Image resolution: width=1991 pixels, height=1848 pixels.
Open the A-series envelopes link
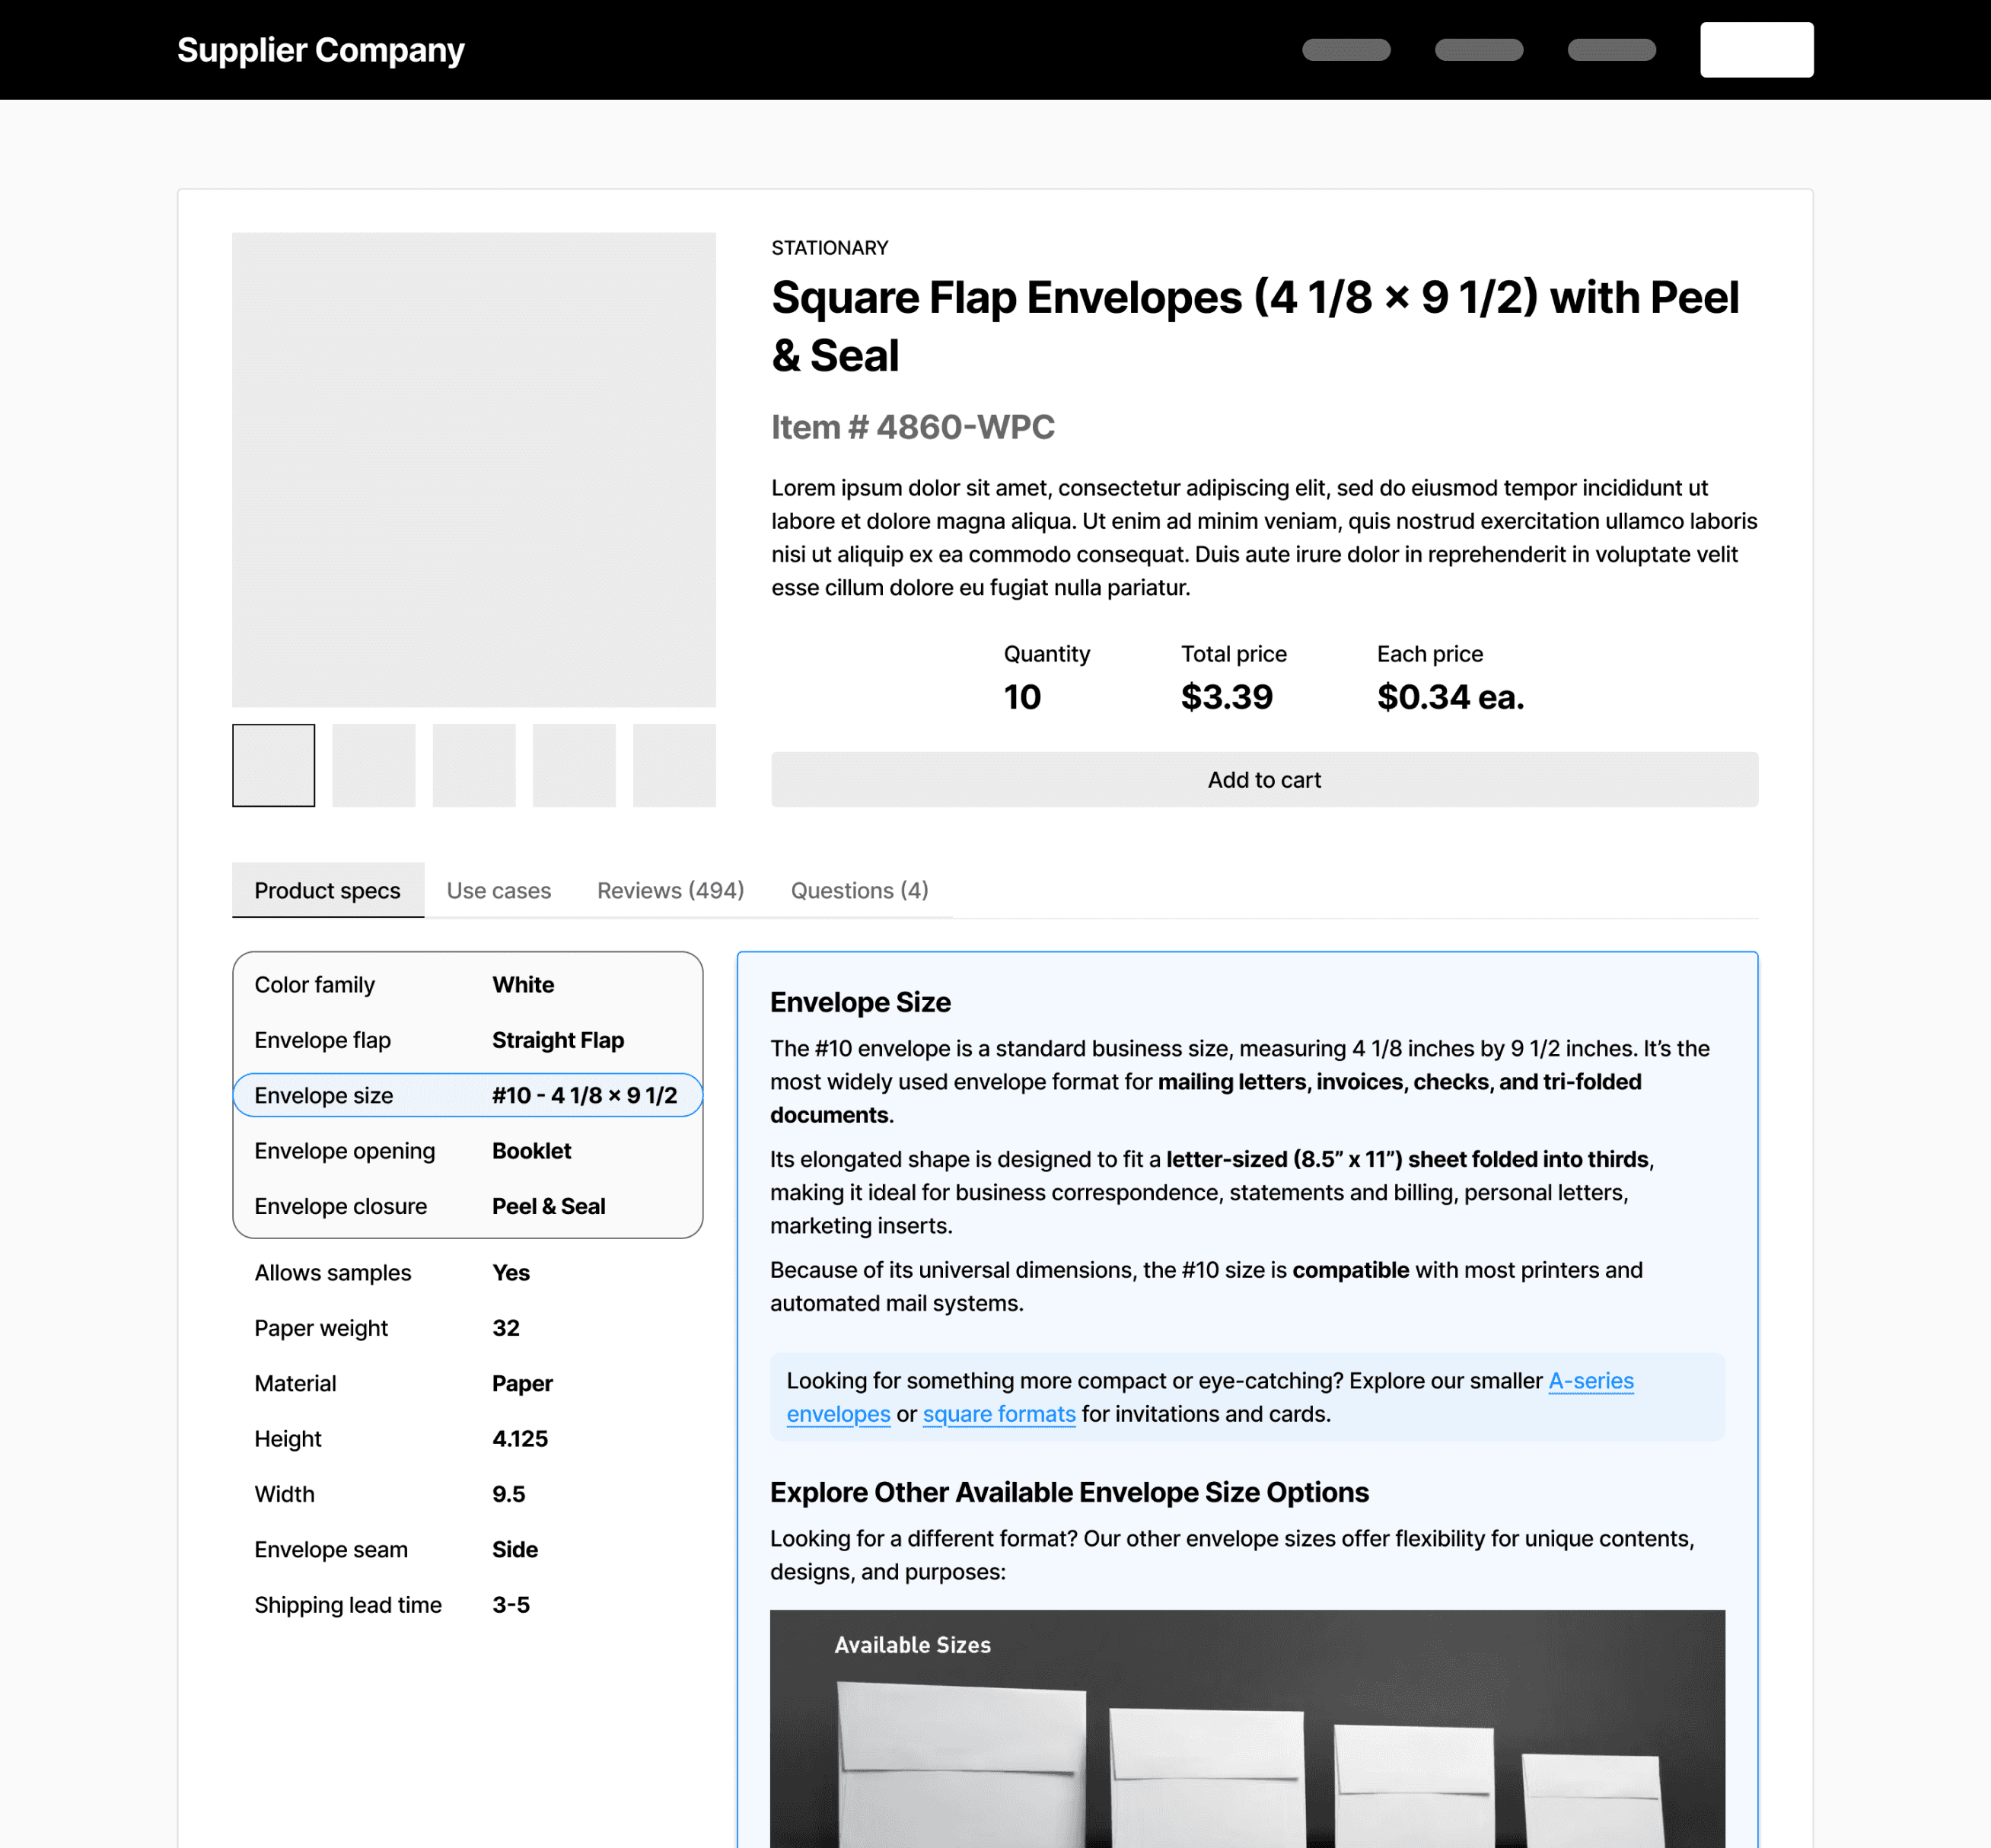1590,1381
